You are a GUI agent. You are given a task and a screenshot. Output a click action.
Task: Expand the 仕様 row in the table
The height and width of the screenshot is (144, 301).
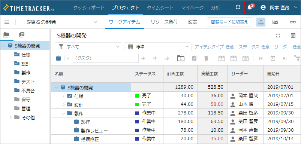click(64, 96)
